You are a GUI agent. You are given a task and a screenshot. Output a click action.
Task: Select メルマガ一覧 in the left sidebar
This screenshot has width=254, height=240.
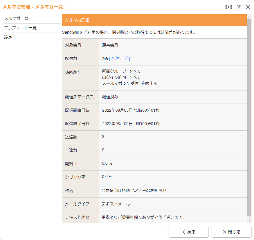click(16, 19)
